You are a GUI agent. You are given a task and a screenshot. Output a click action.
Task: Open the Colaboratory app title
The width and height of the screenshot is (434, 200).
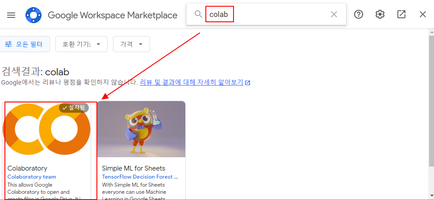(x=27, y=168)
